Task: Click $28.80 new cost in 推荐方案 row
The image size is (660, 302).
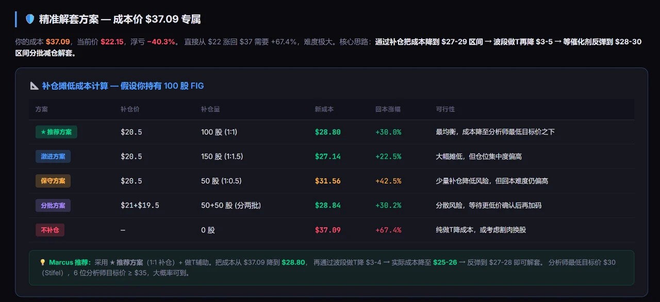Action: (x=328, y=132)
